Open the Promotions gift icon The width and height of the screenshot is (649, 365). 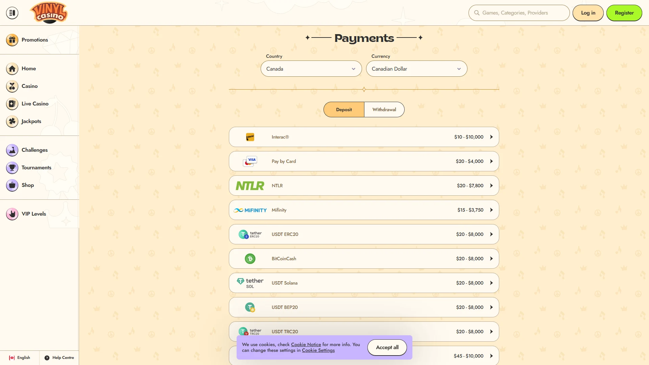coord(12,40)
